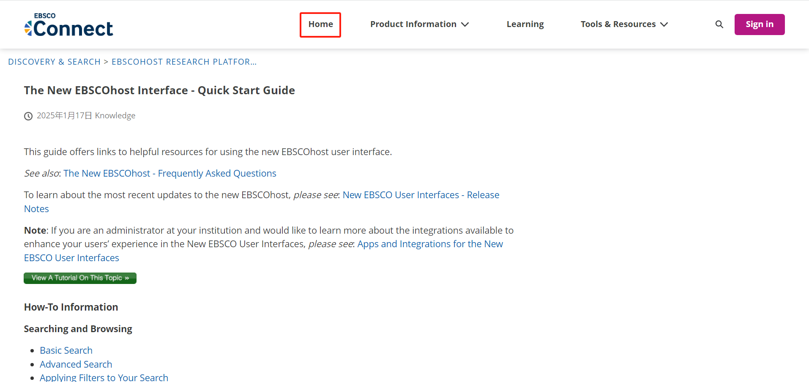The height and width of the screenshot is (382, 809).
Task: Expand the Product Information chevron
Action: 465,25
